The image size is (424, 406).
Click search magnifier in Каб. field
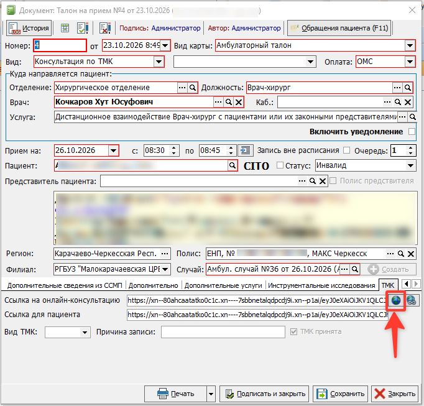click(x=397, y=102)
